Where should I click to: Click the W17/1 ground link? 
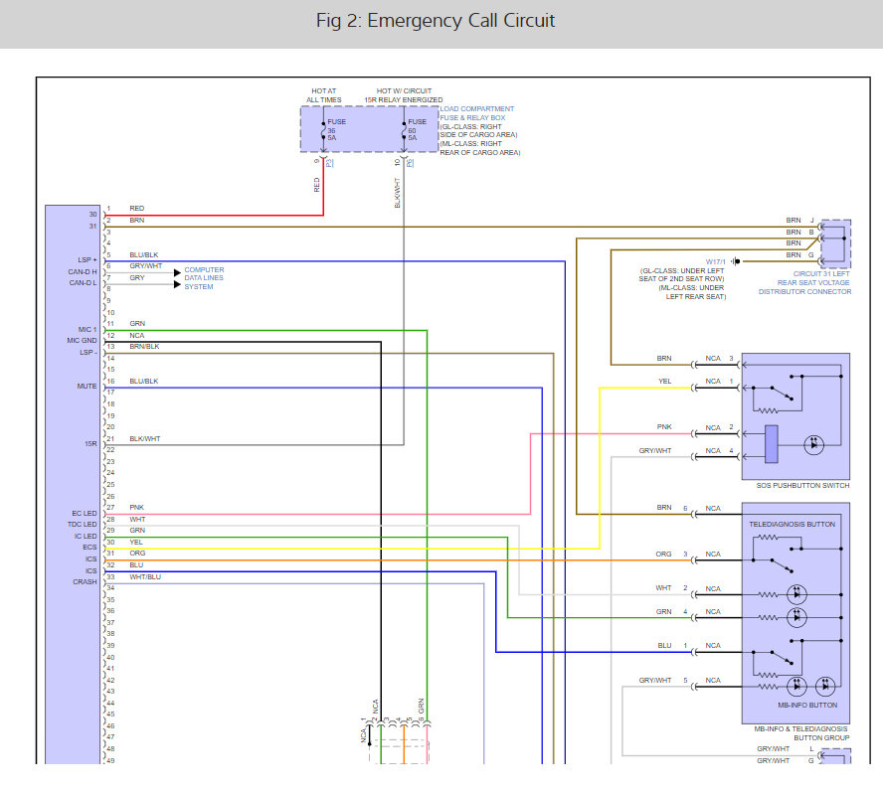tap(715, 261)
